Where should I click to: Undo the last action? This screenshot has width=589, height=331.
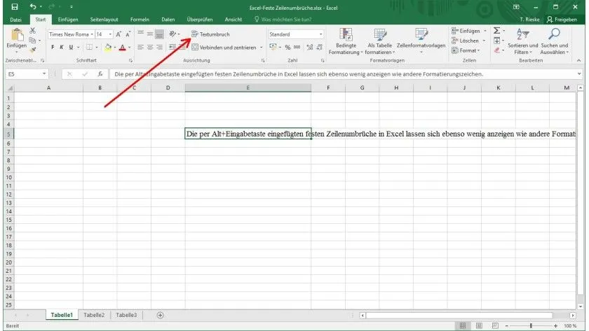tap(33, 7)
